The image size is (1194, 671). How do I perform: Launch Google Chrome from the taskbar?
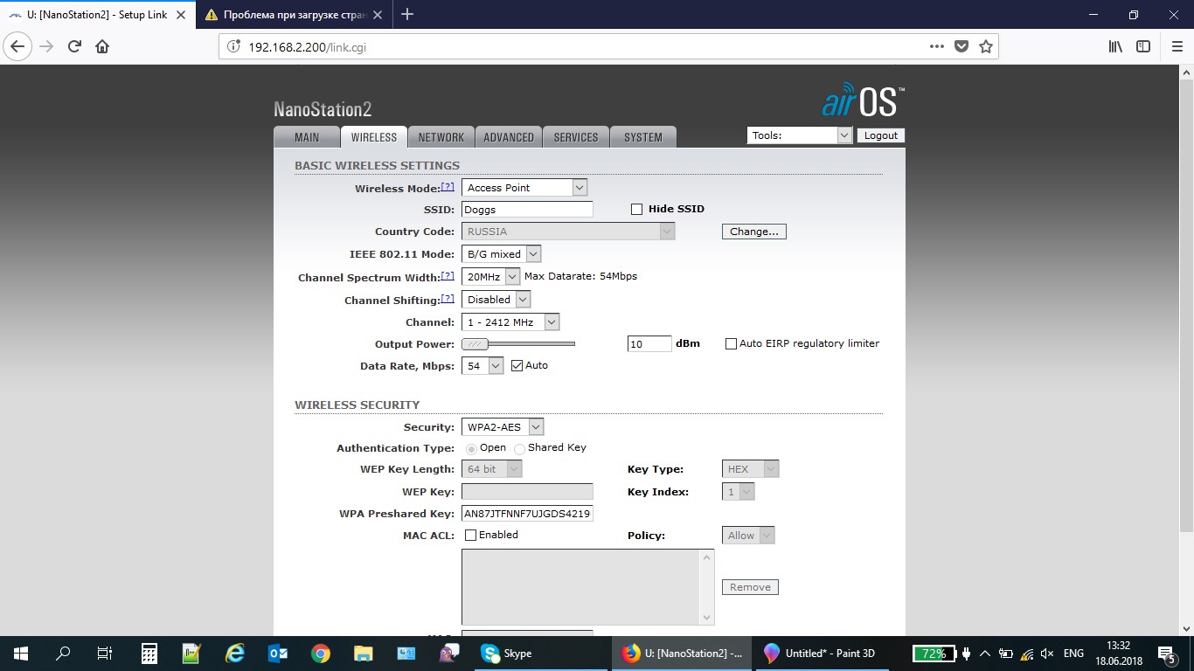point(321,653)
